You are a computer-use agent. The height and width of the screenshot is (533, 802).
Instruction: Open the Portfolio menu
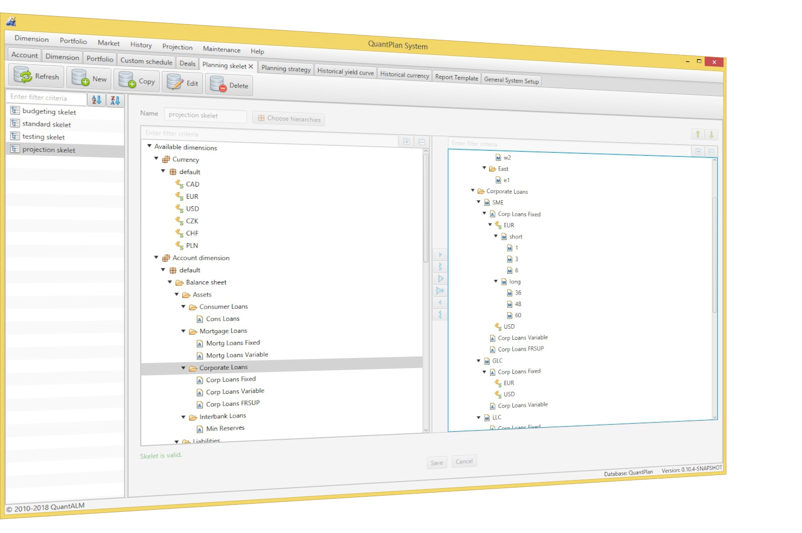point(73,41)
